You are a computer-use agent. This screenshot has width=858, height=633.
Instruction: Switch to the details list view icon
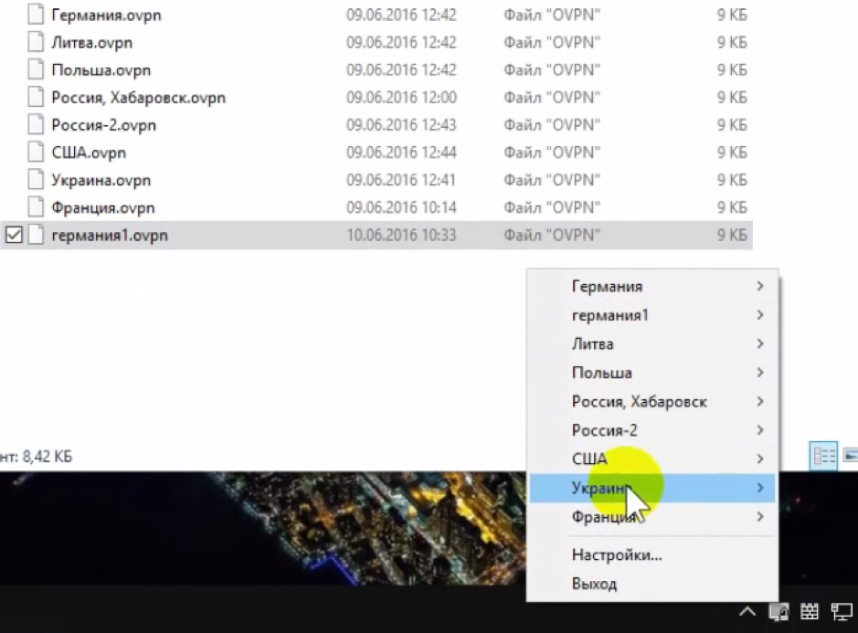(823, 456)
